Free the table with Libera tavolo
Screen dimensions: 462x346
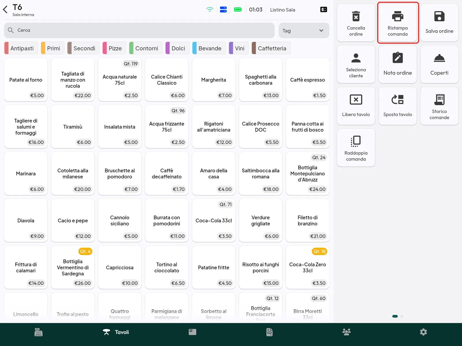point(356,106)
